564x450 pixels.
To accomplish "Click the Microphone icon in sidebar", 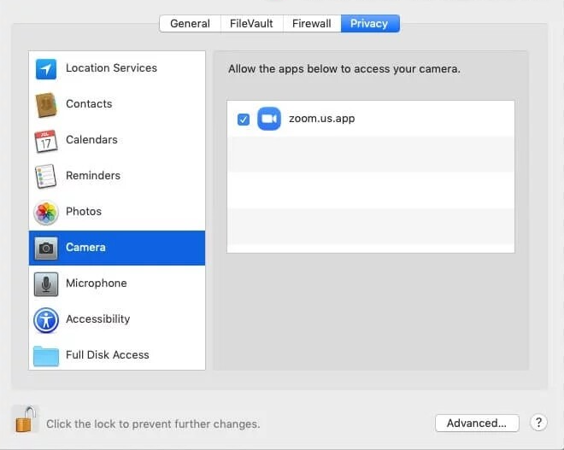I will click(x=46, y=284).
